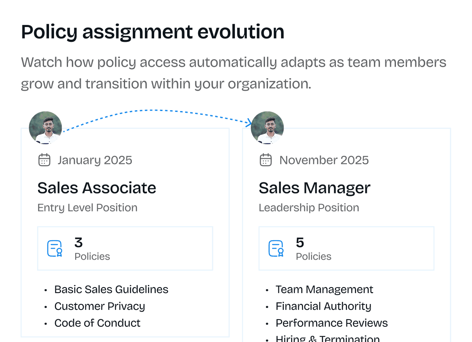Select the Customer Privacy policy item

pos(99,306)
